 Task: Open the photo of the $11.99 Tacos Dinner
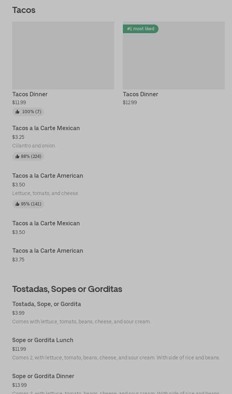click(63, 56)
